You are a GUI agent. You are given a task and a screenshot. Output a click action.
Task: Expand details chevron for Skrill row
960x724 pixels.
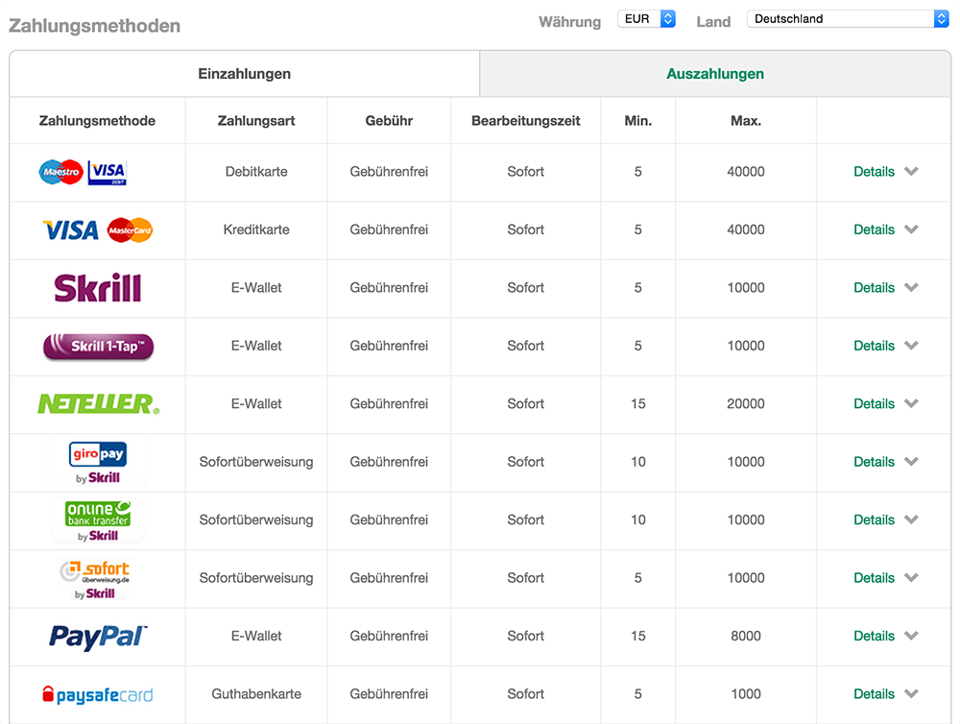pos(911,288)
